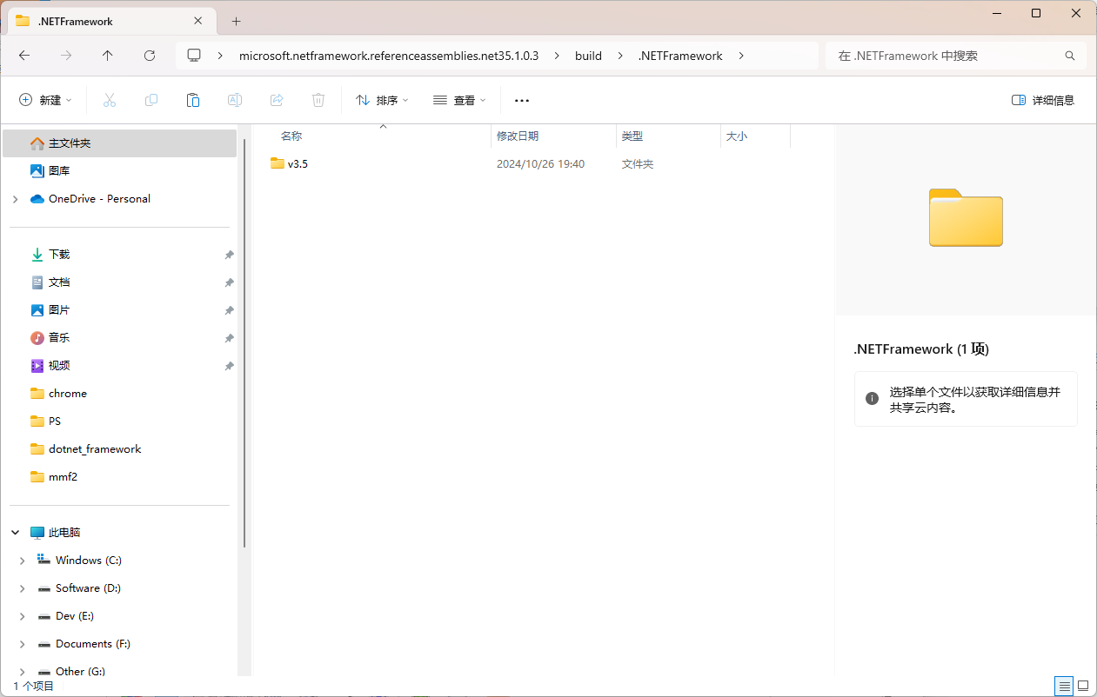1097x697 pixels.
Task: Expand the Other (G:) drive node
Action: point(23,672)
